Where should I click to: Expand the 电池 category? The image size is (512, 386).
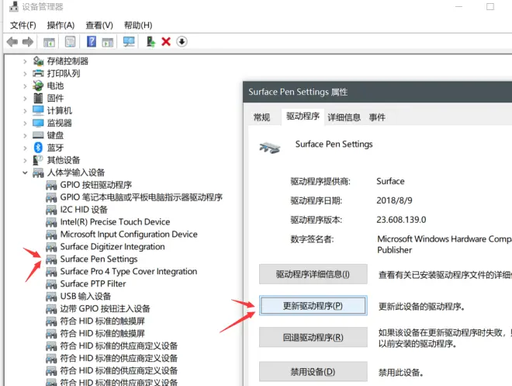coord(25,86)
